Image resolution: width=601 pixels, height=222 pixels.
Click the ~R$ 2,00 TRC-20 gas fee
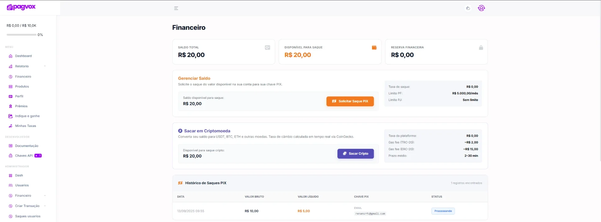pos(471,143)
